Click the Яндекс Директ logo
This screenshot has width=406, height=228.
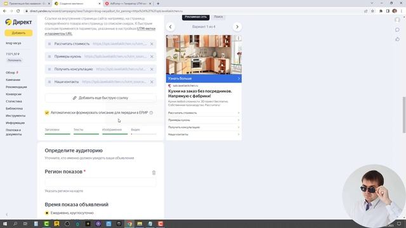coord(18,22)
